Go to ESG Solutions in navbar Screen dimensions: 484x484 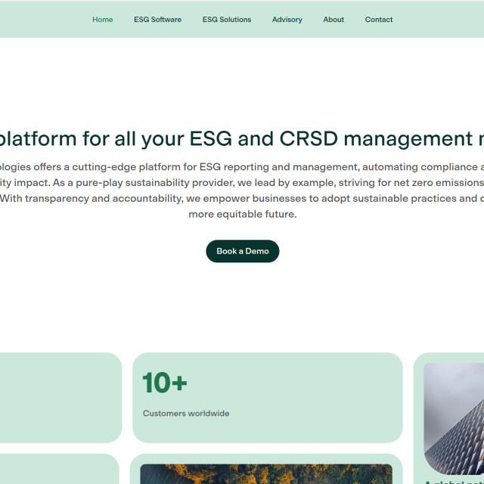[x=227, y=20]
